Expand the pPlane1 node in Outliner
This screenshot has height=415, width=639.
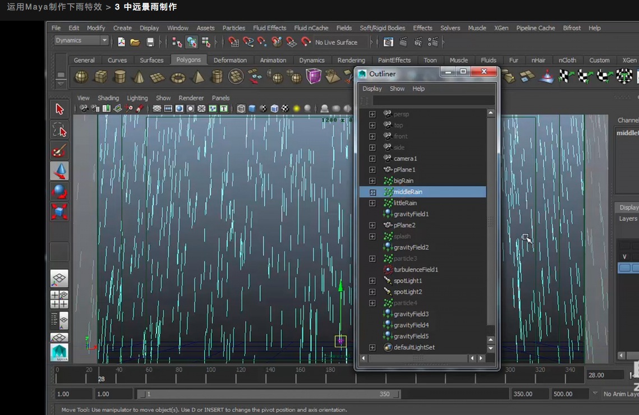coord(372,169)
